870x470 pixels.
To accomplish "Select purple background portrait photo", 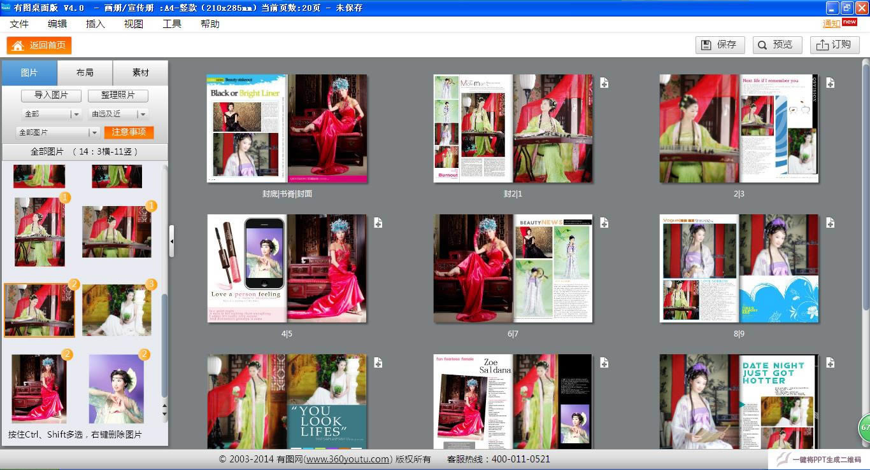I will click(117, 389).
